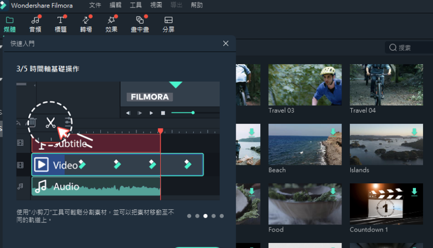The image size is (433, 248).
Task: Close the 快速入門 quick start panel
Action: tap(226, 44)
